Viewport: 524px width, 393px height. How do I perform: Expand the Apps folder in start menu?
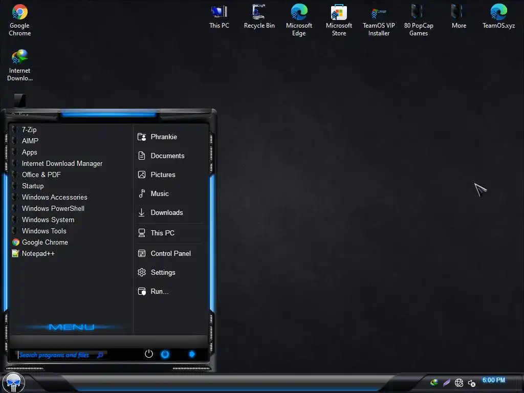coord(71,152)
